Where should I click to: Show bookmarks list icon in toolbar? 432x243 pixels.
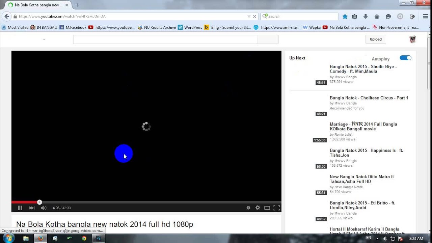tap(354, 16)
